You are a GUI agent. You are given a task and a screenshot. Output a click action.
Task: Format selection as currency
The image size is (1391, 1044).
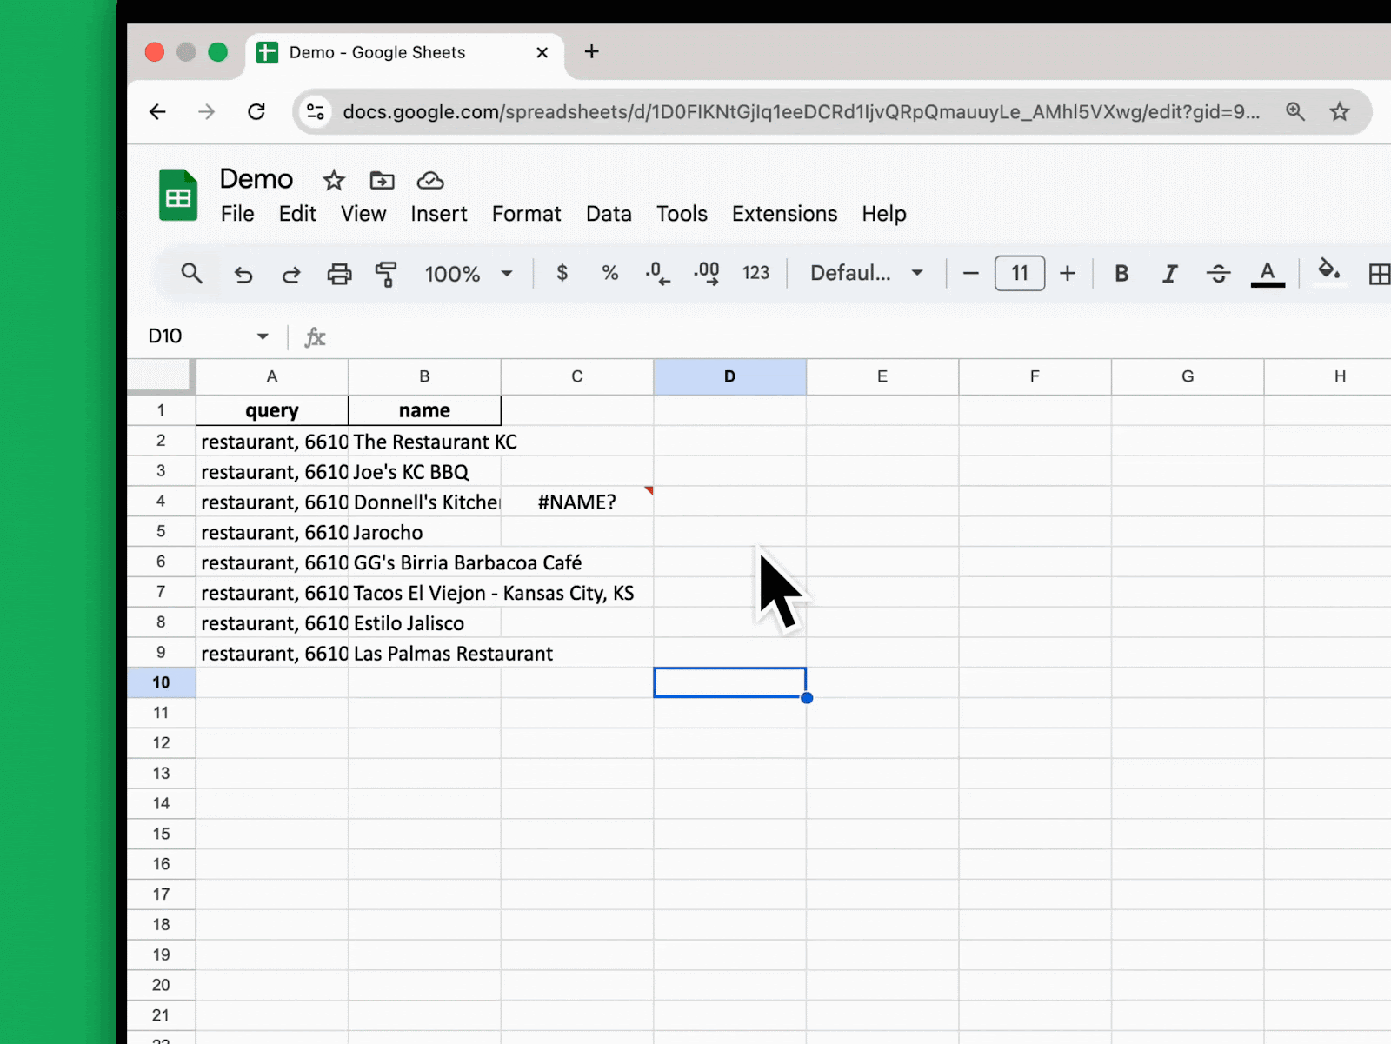(x=562, y=274)
